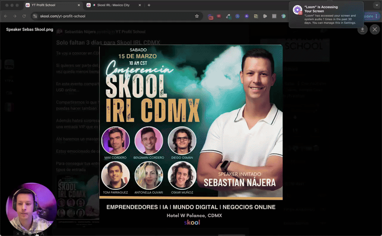Bookmark this page with the star icon
Image resolution: width=382 pixels, height=236 pixels.
197,16
